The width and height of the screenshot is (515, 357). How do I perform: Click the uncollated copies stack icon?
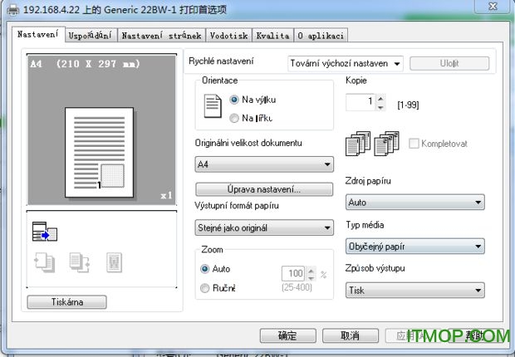(x=358, y=144)
